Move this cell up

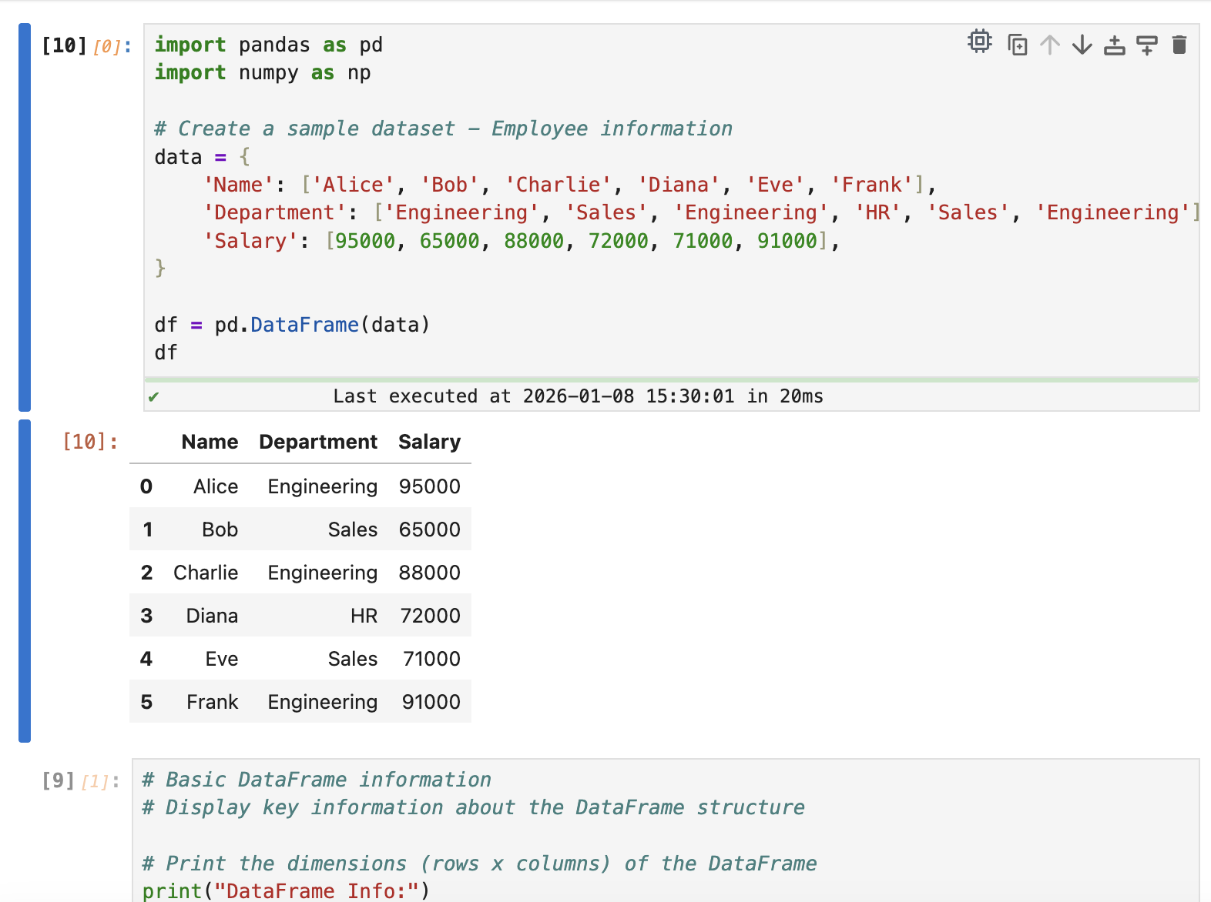tap(1050, 45)
